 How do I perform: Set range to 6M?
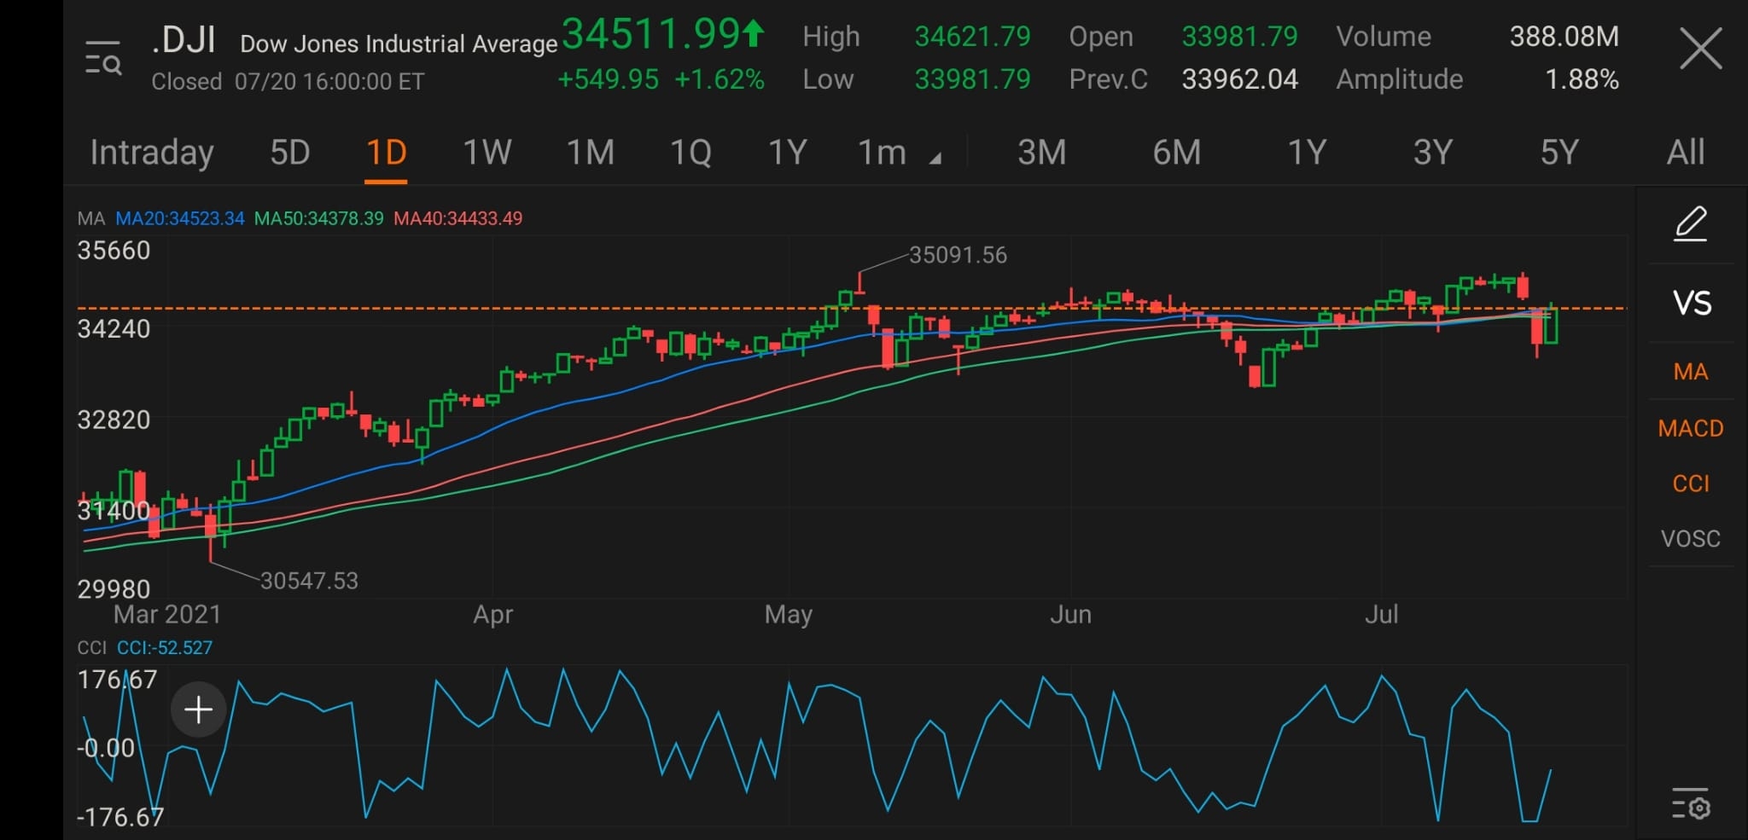[x=1176, y=153]
